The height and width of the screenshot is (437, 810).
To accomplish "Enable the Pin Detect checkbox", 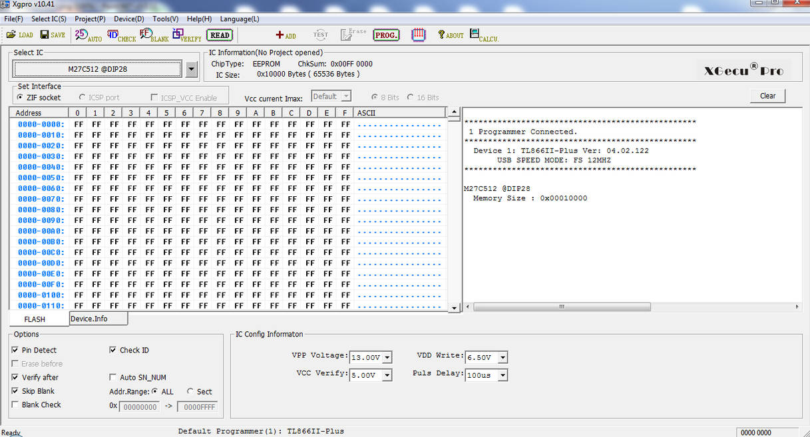I will 16,350.
